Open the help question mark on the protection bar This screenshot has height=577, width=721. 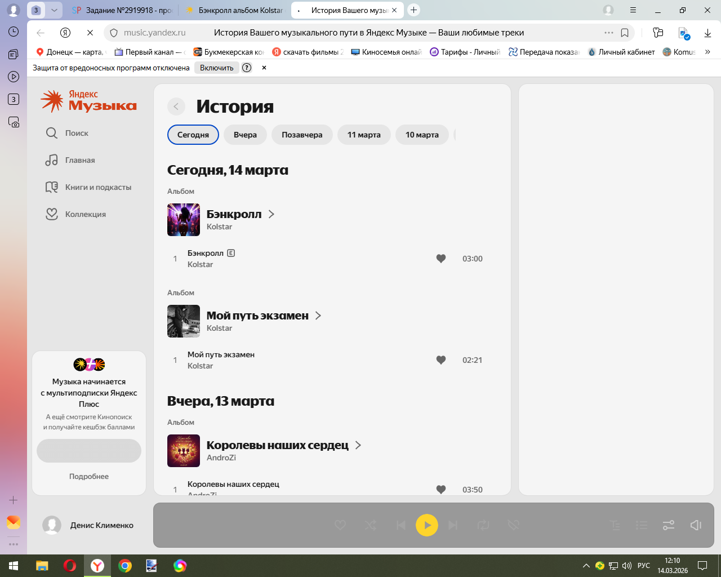[x=247, y=68]
